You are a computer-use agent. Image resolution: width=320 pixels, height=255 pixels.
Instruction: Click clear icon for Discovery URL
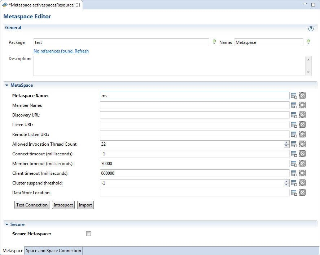click(x=302, y=115)
